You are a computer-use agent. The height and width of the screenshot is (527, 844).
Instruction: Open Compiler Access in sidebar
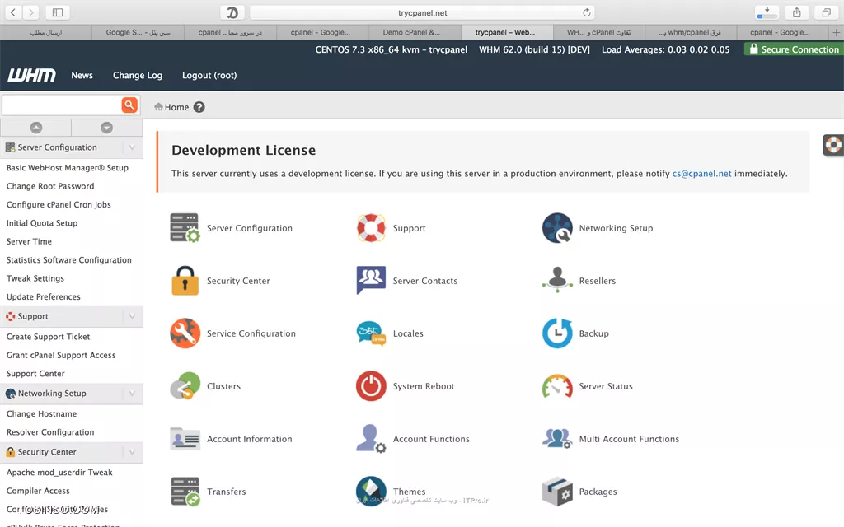click(x=38, y=491)
